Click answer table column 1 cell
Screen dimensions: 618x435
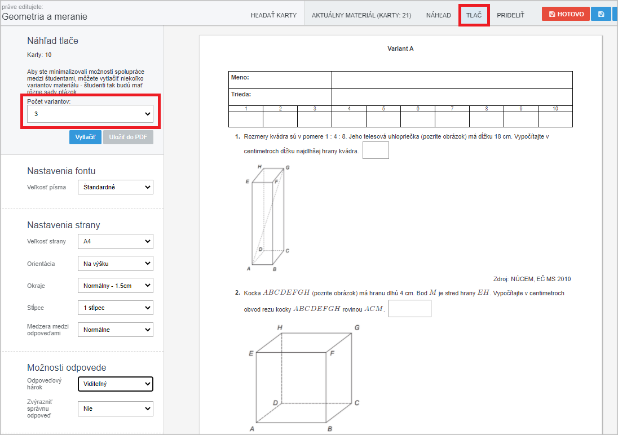coord(246,119)
